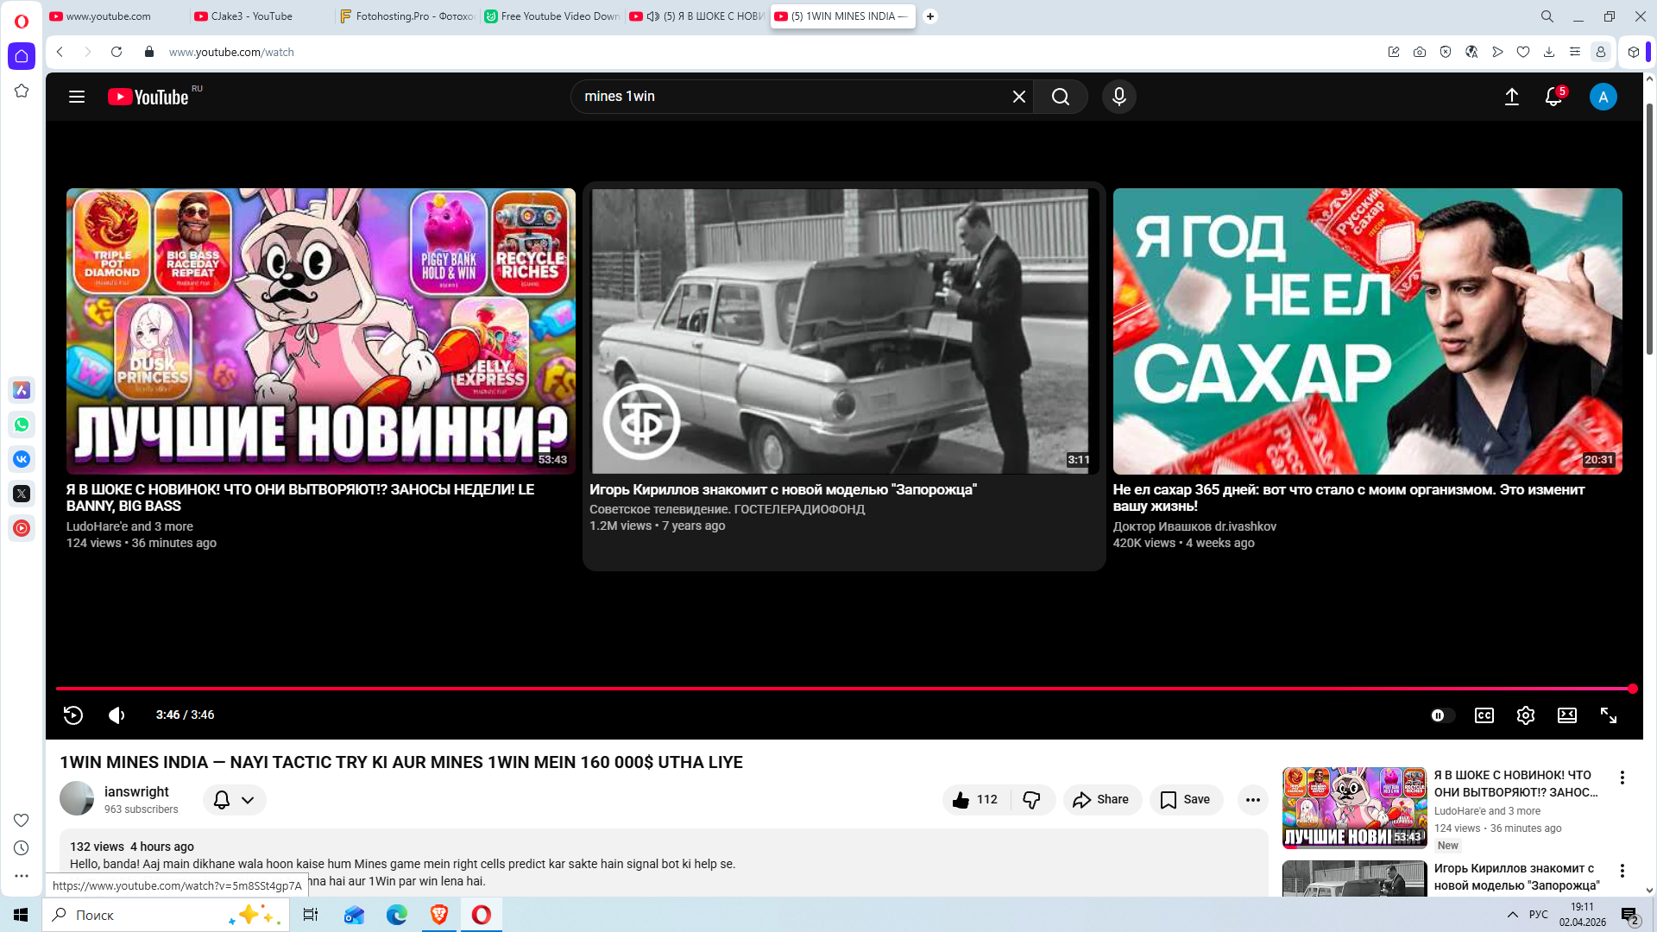Open YouTube notifications bell
The height and width of the screenshot is (932, 1657).
tap(1553, 97)
